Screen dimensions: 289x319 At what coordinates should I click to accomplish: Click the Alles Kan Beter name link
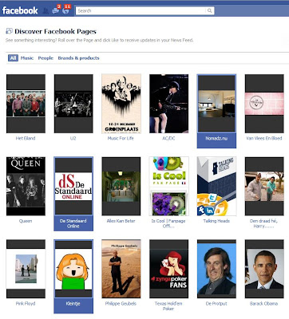121,221
